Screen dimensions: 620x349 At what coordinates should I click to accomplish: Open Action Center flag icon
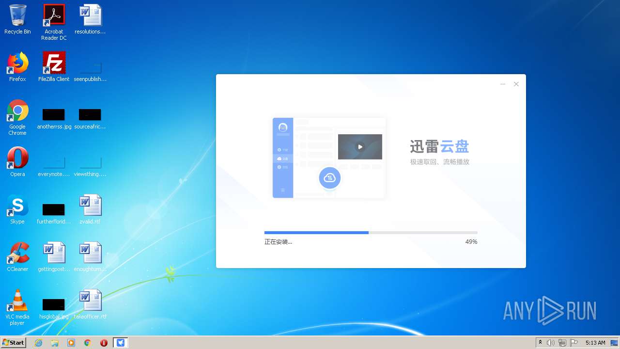coord(574,343)
